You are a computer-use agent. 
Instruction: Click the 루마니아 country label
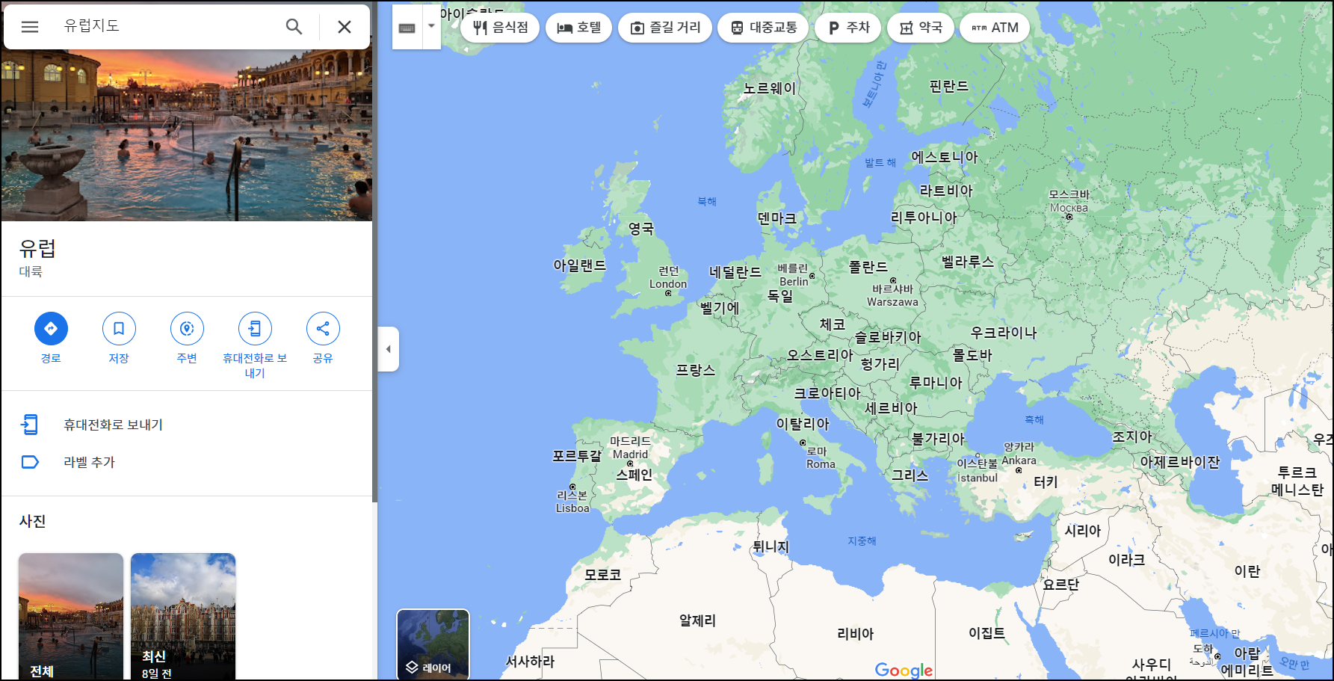click(936, 383)
